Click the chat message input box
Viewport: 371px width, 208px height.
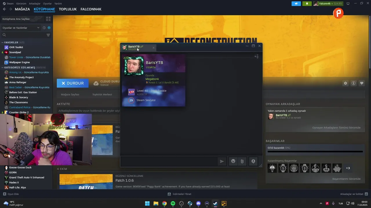tap(169, 161)
